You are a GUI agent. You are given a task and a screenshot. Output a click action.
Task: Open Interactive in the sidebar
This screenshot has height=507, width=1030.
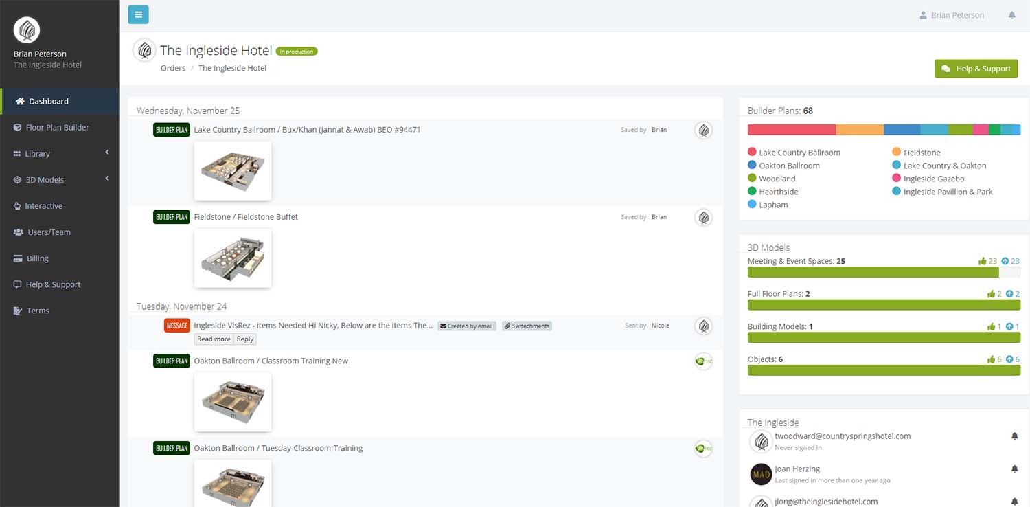60,206
